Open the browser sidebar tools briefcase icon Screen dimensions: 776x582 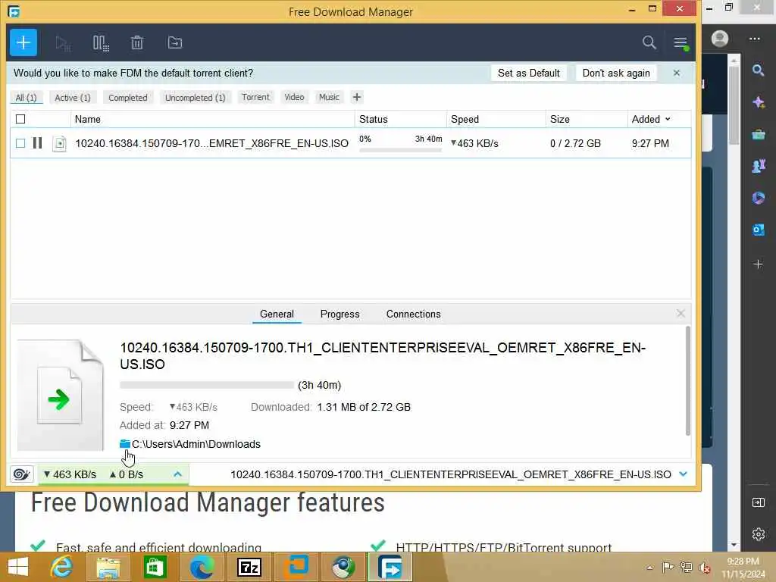pyautogui.click(x=758, y=134)
